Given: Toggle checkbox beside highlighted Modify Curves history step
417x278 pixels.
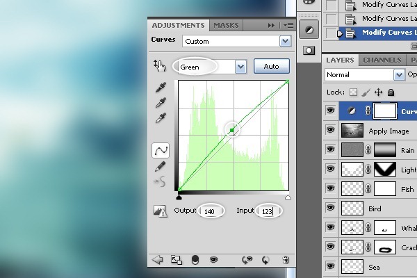Looking at the screenshot, I should [331, 33].
